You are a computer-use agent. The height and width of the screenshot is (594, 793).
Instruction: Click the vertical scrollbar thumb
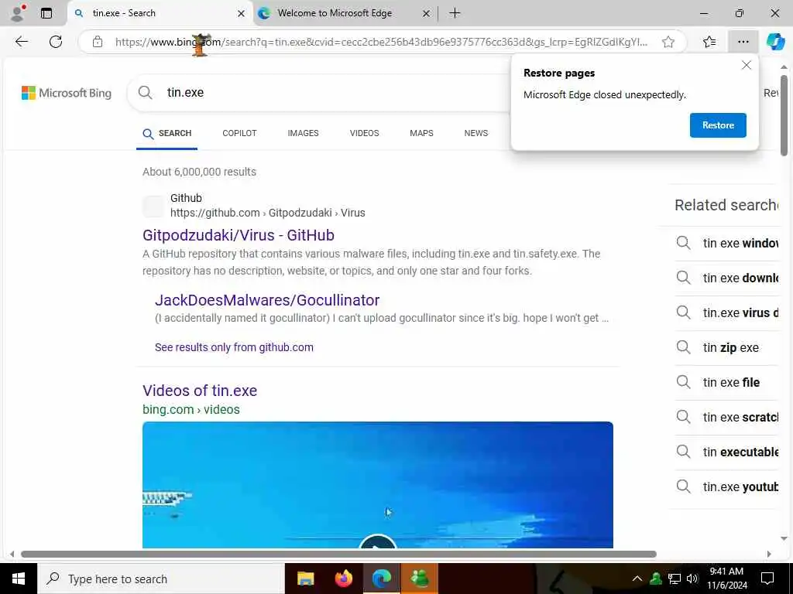[784, 116]
